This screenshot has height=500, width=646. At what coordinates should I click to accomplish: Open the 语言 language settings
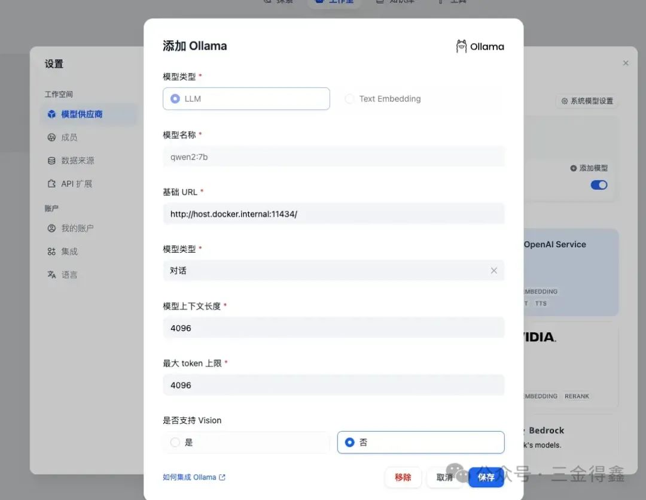(x=71, y=274)
